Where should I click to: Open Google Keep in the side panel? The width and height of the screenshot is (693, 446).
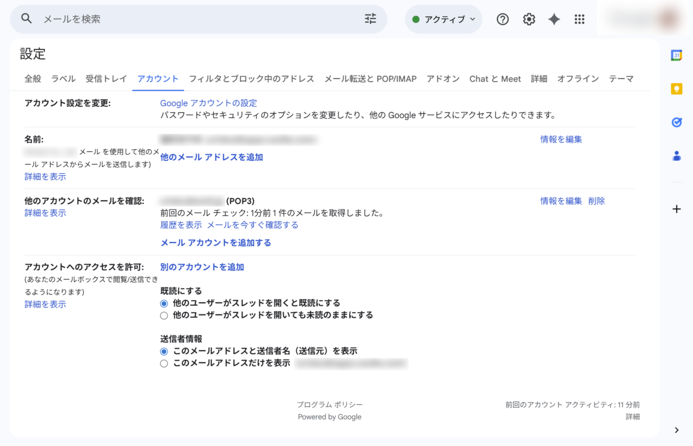tap(676, 87)
